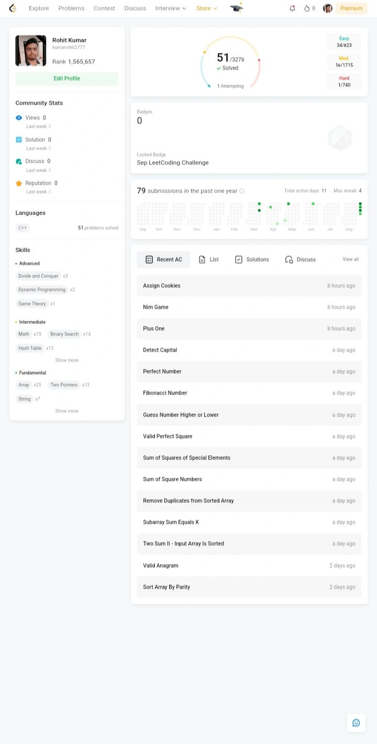Select the List tab
Viewport: 377px width, 744px height.
209,260
